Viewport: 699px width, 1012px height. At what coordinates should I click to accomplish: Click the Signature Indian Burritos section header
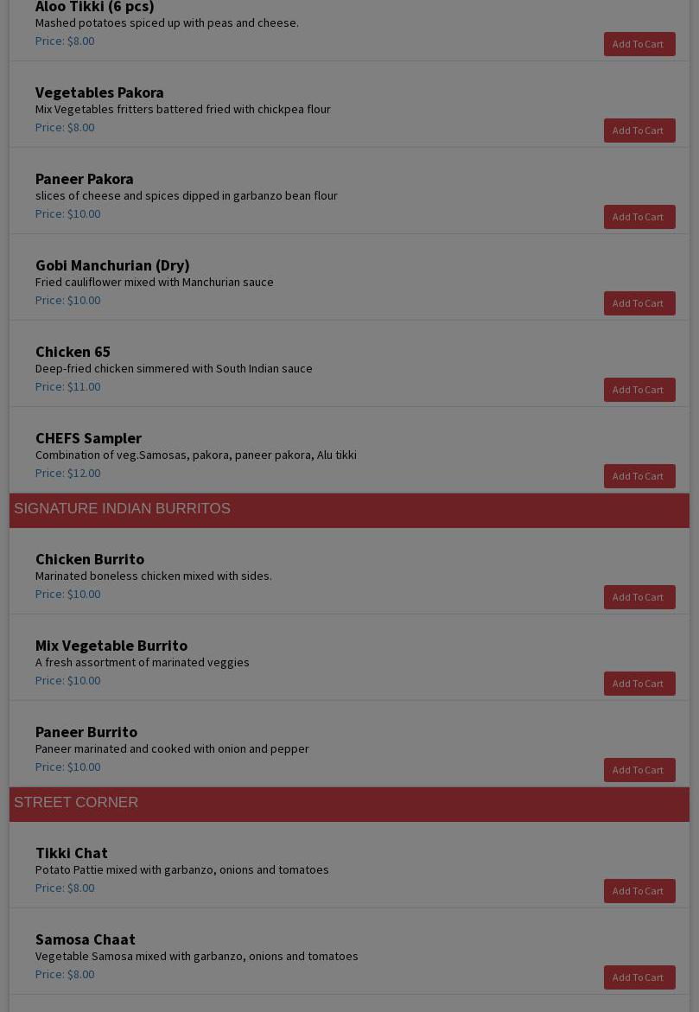click(x=349, y=511)
